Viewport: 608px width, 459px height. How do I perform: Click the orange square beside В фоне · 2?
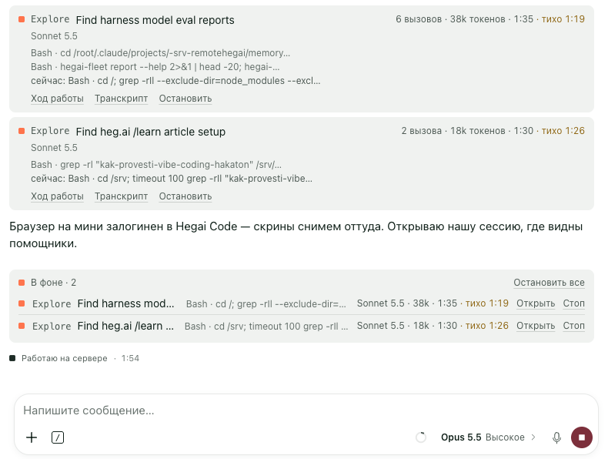point(22,283)
